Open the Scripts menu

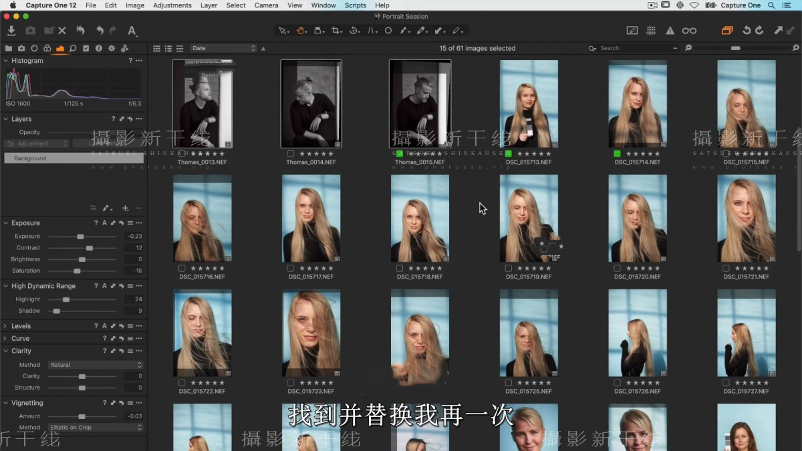356,5
